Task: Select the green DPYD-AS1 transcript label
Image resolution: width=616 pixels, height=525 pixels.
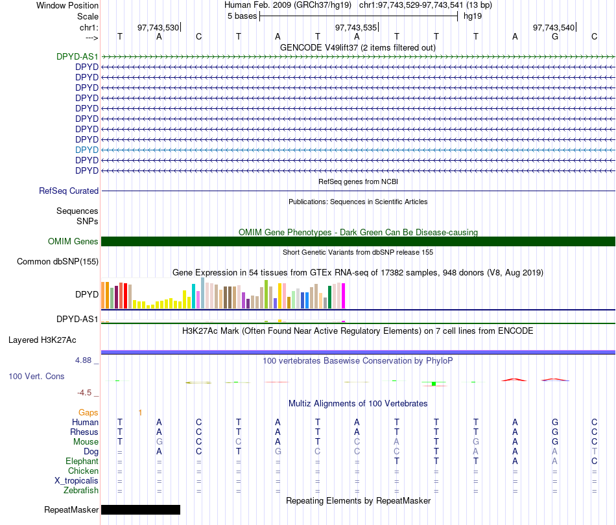Action: [x=77, y=56]
